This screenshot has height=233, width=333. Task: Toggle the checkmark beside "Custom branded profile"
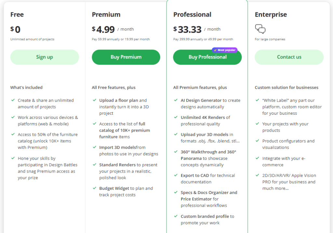[176, 216]
